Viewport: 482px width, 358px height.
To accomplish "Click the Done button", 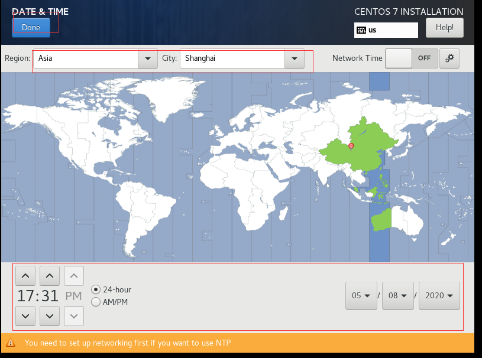I will (x=31, y=28).
